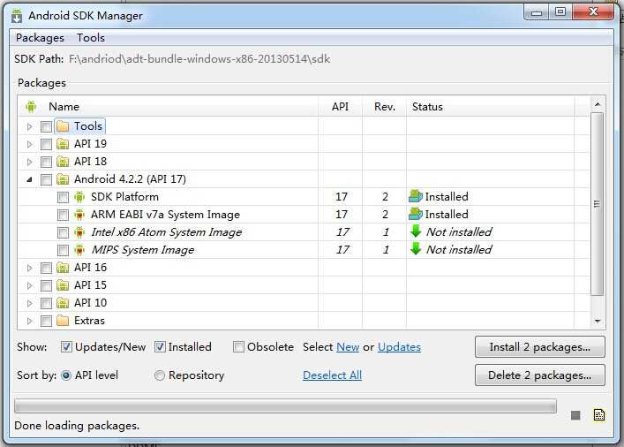Select the Intel x86 Atom System Image row
The image size is (624, 447).
point(304,232)
